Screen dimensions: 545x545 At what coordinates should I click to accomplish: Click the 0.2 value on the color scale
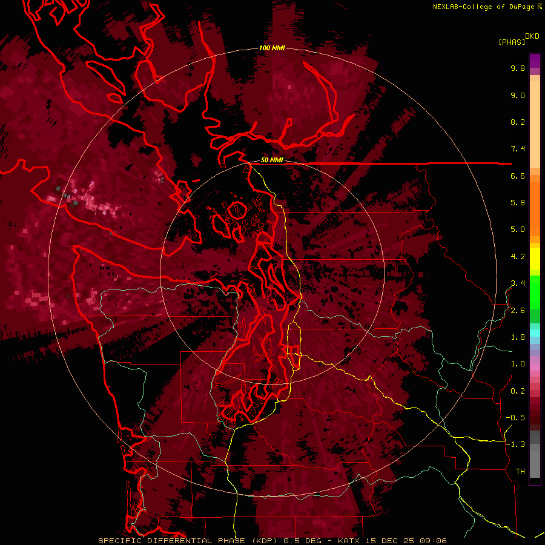(x=518, y=391)
